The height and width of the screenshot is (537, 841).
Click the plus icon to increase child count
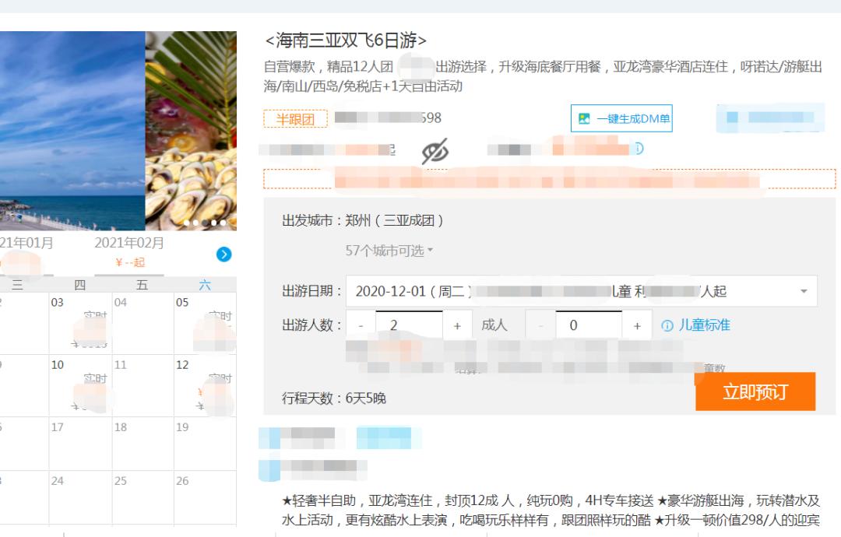coord(638,325)
